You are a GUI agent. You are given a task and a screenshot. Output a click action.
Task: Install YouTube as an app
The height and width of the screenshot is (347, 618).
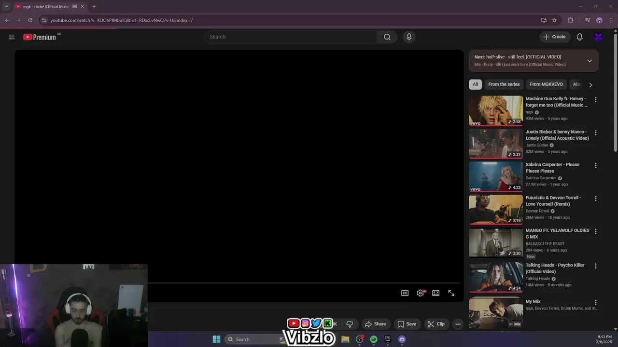click(544, 20)
